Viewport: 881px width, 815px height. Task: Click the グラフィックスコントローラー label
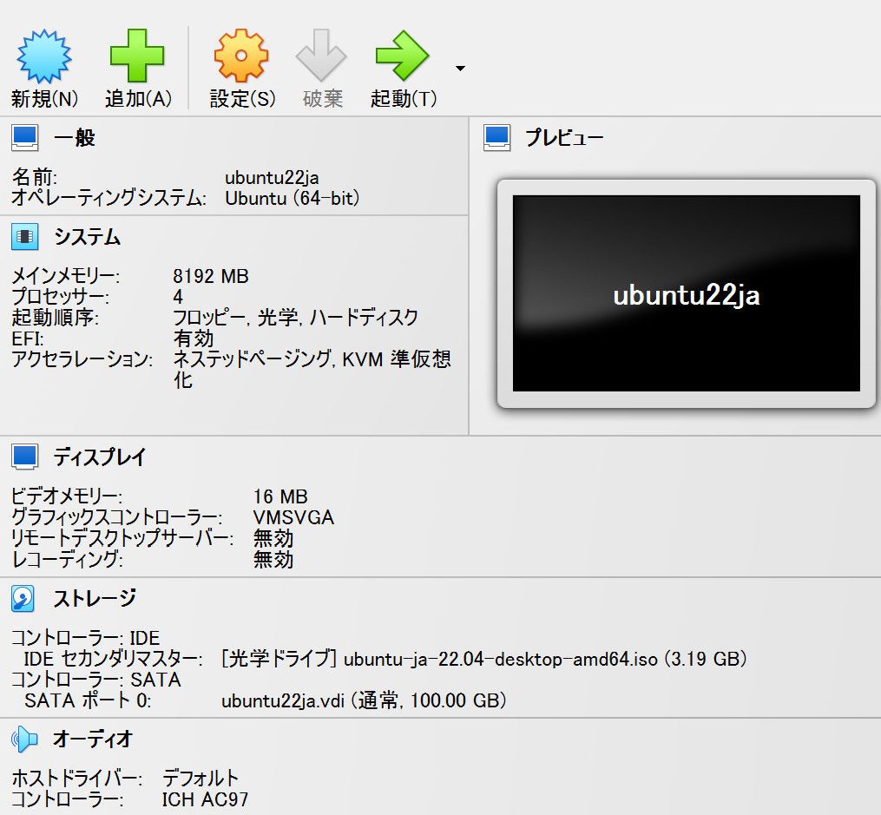117,517
